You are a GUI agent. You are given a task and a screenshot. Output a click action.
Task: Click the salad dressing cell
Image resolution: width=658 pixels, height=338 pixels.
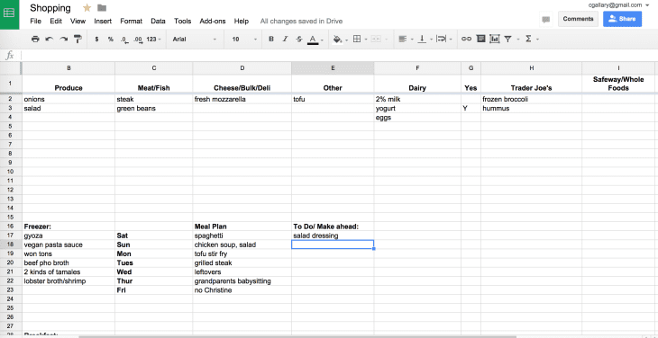[333, 236]
